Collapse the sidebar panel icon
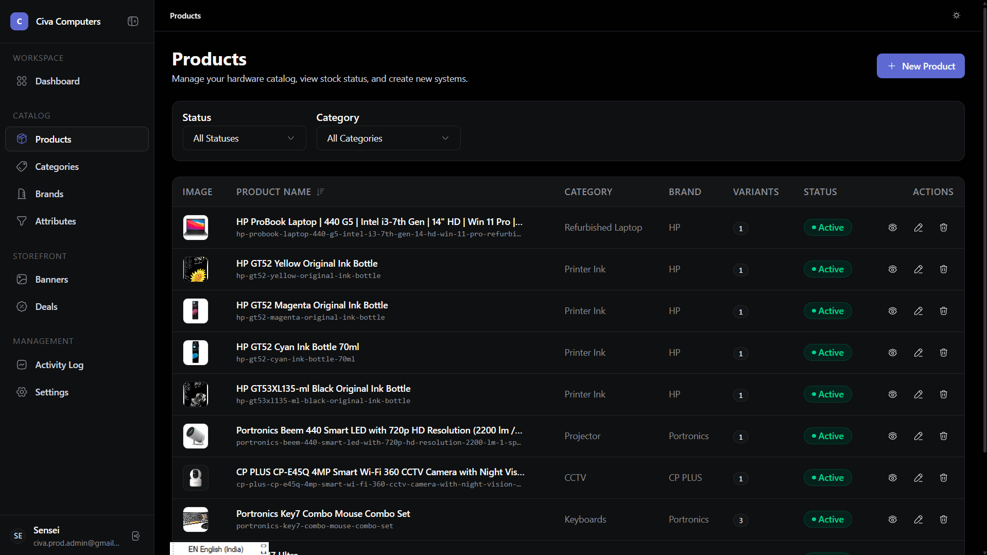 (x=133, y=21)
